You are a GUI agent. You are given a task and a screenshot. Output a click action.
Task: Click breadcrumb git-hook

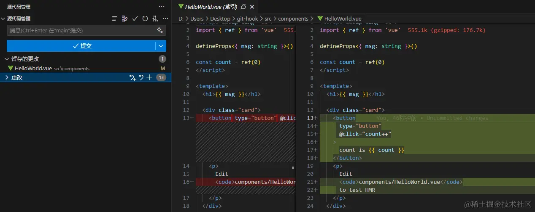248,19
